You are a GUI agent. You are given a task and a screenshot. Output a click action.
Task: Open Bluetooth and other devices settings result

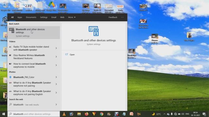pos(34,32)
